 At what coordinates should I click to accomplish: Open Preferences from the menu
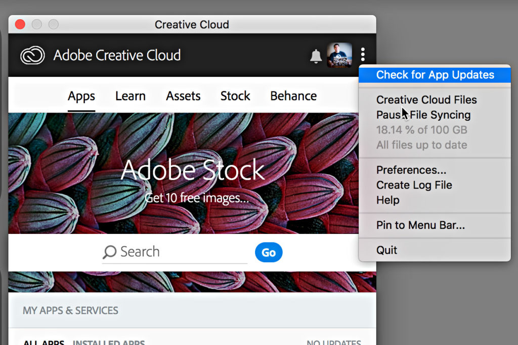[411, 170]
